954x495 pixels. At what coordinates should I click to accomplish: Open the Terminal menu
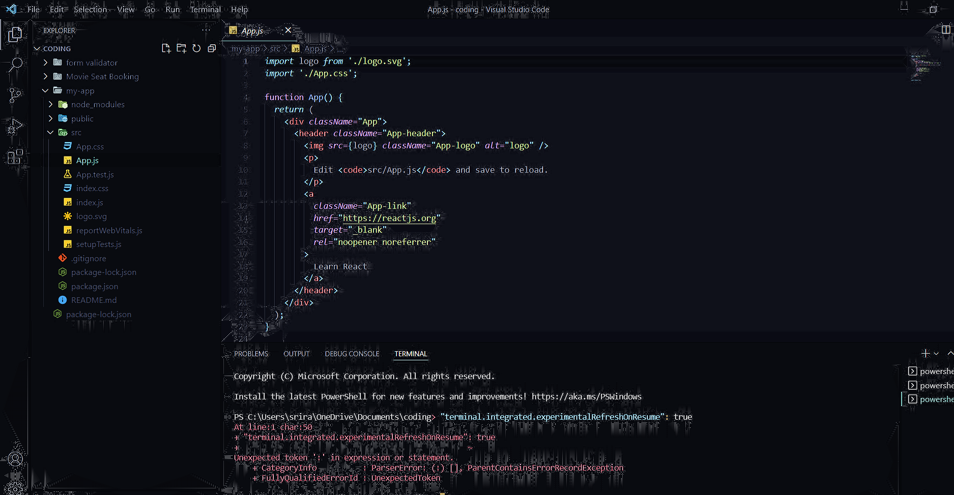click(x=205, y=9)
